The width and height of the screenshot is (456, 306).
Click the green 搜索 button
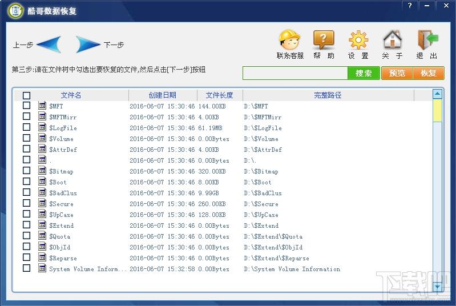pyautogui.click(x=364, y=73)
